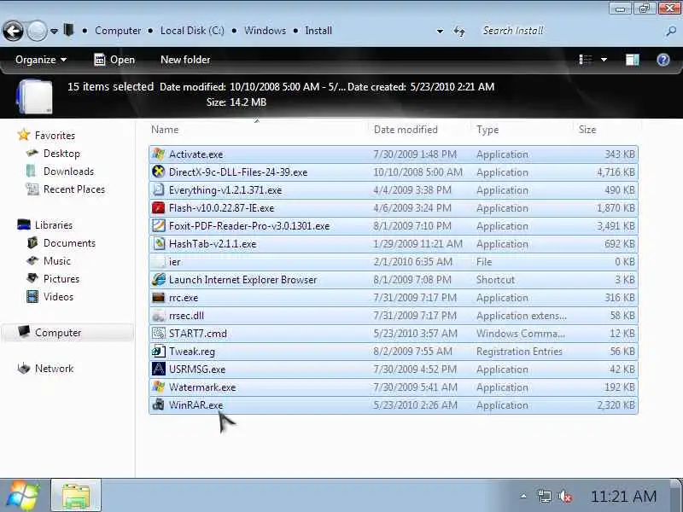Select the rrsec.dll file icon

coord(159,315)
